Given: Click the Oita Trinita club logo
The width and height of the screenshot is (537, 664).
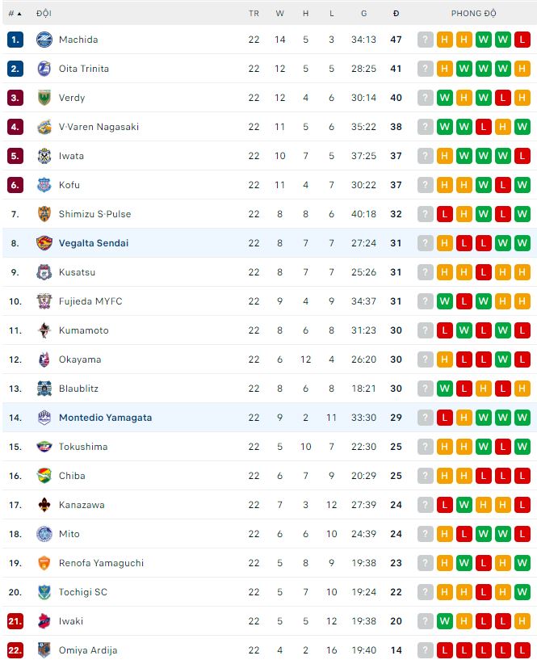Looking at the screenshot, I should [44, 69].
